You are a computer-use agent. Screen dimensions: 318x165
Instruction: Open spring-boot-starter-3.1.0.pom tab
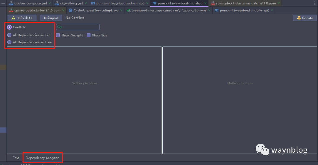tap(37, 10)
